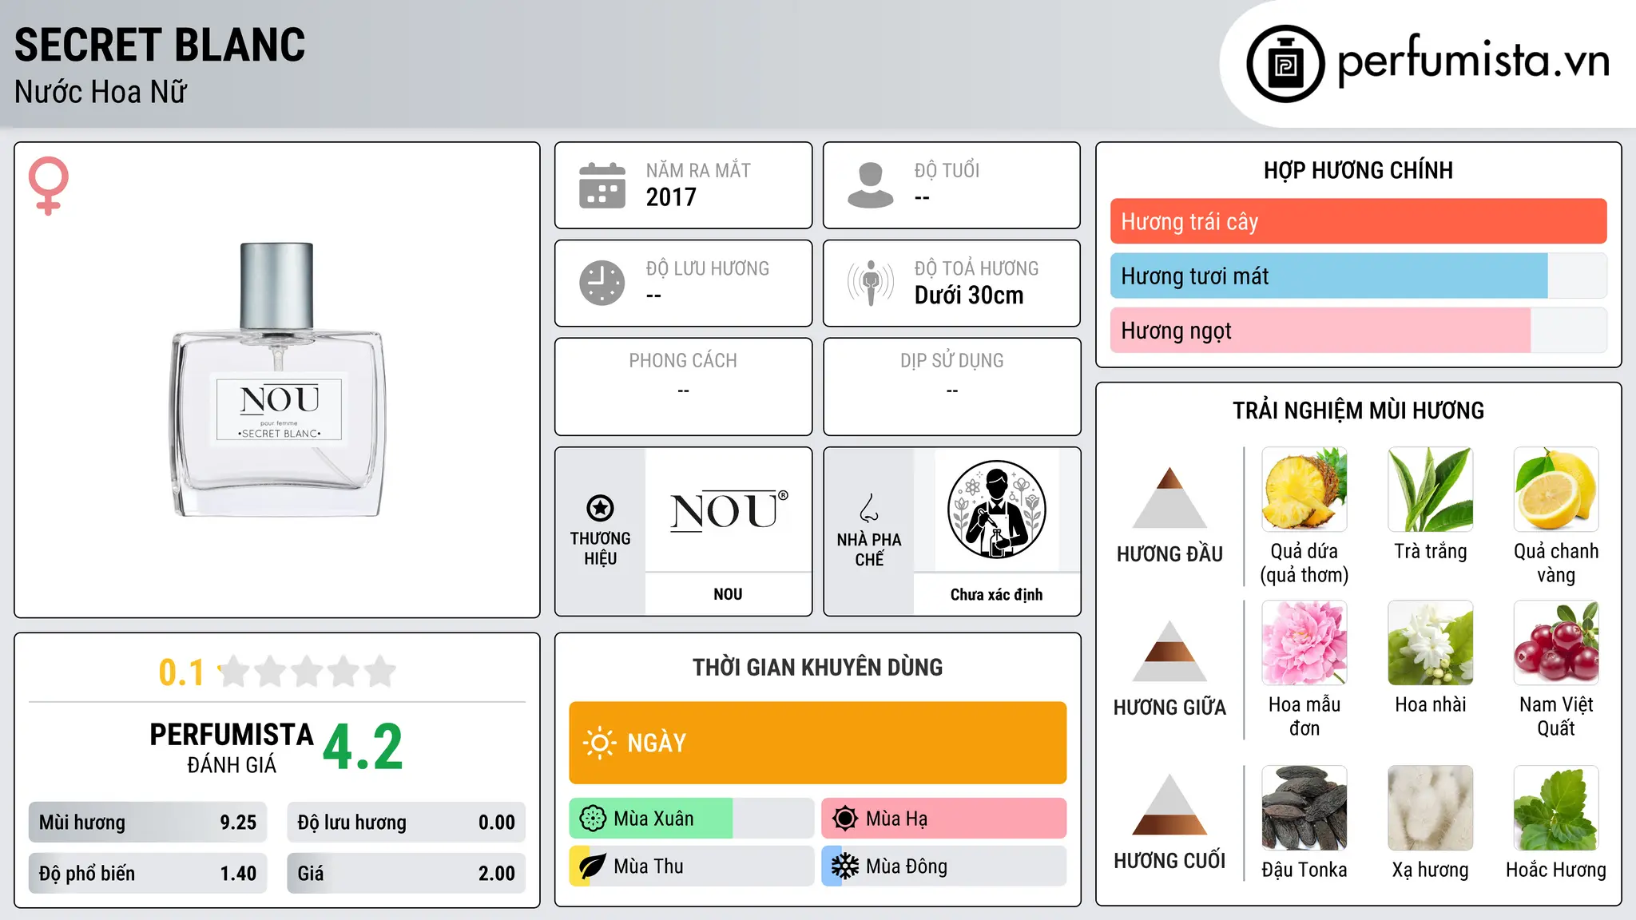Click the Hương ngọt accord bar
The image size is (1636, 920).
pos(1358,330)
